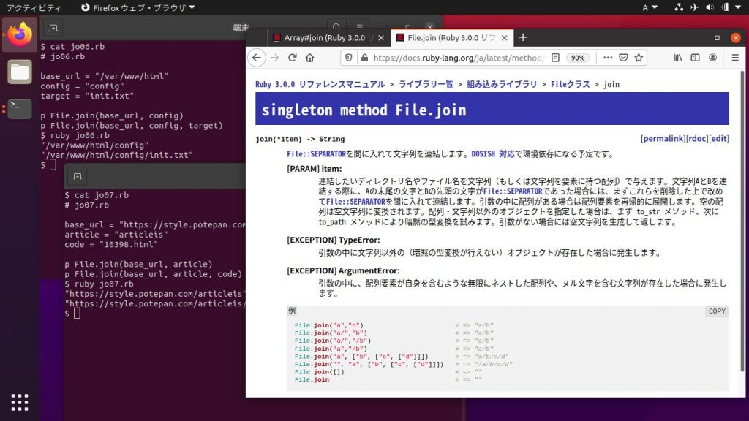Viewport: 749px width, 421px height.
Task: Open the page actions meatball menu
Action: [x=608, y=58]
